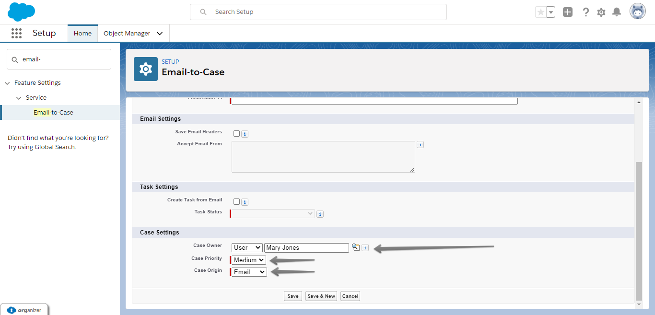Click the Quick Find search box

[58, 58]
